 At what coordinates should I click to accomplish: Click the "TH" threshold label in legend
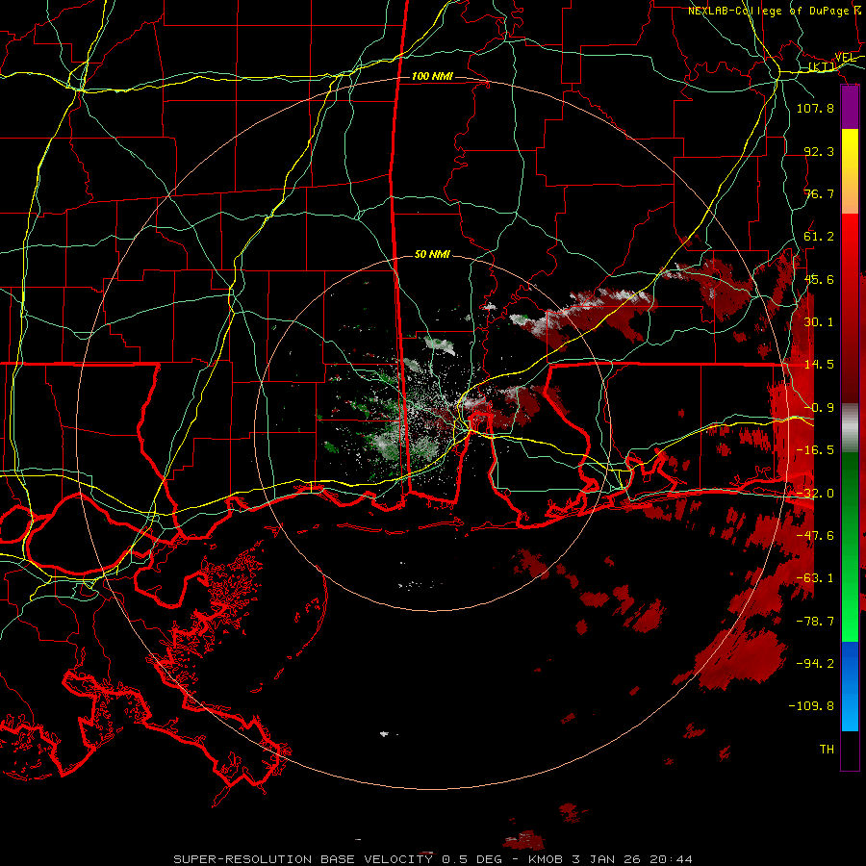827,750
